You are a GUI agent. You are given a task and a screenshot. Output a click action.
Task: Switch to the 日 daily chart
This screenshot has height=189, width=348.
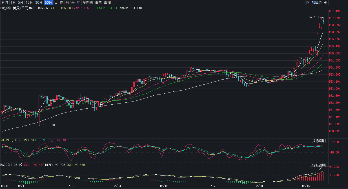[56, 3]
